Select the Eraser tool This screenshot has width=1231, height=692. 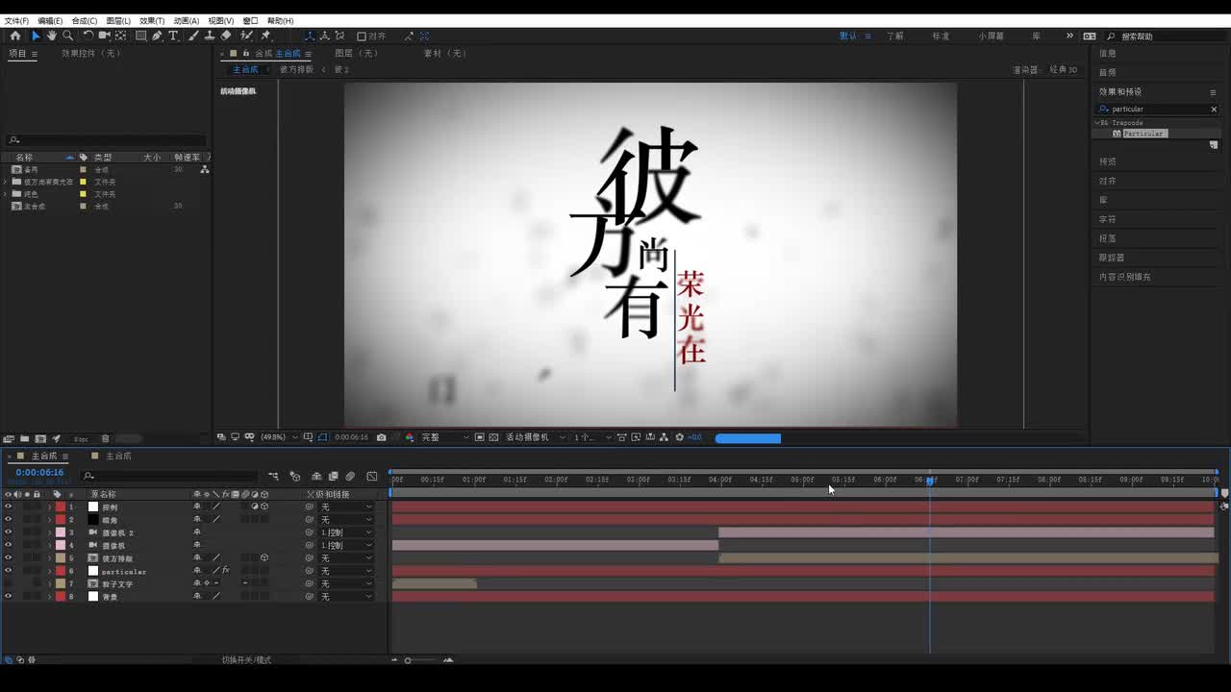coord(226,36)
